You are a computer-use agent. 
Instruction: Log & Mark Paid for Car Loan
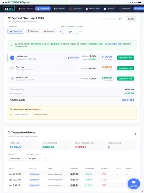[x=126, y=68]
